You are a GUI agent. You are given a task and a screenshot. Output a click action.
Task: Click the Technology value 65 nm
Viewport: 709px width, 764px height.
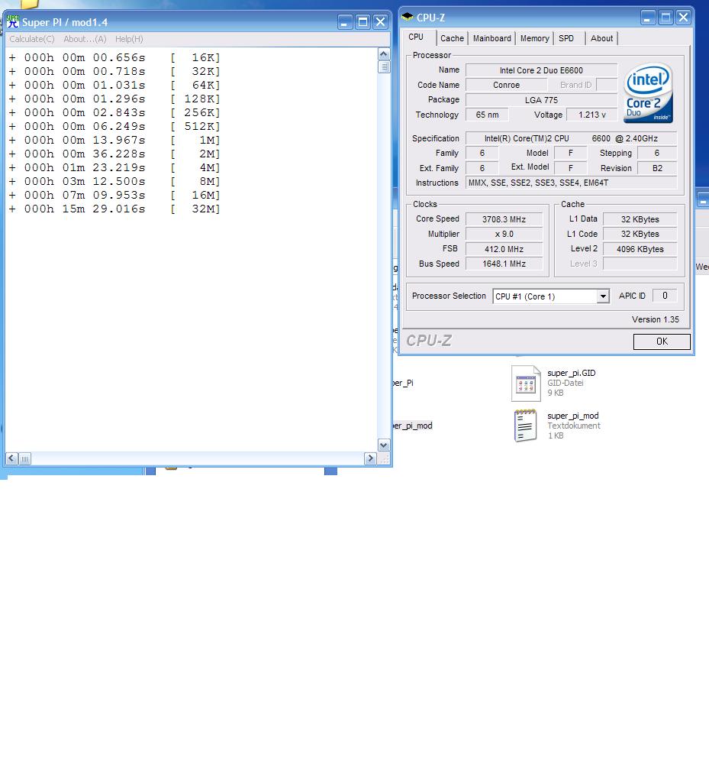(487, 115)
